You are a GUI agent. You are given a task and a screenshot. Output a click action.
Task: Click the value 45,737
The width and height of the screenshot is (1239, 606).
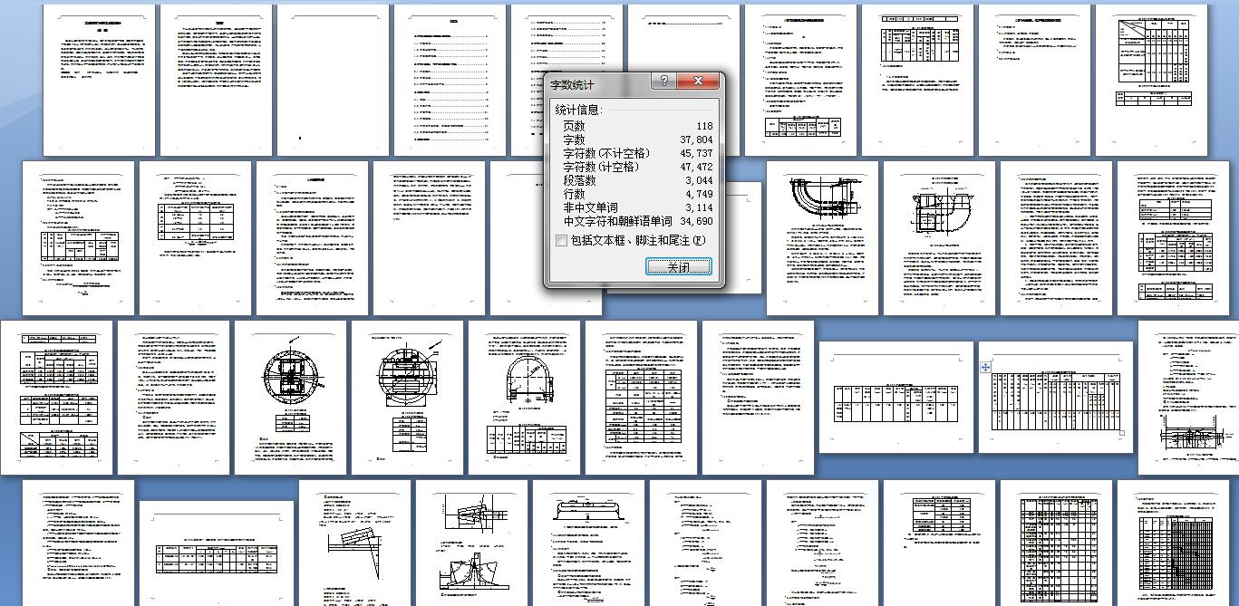[x=696, y=154]
